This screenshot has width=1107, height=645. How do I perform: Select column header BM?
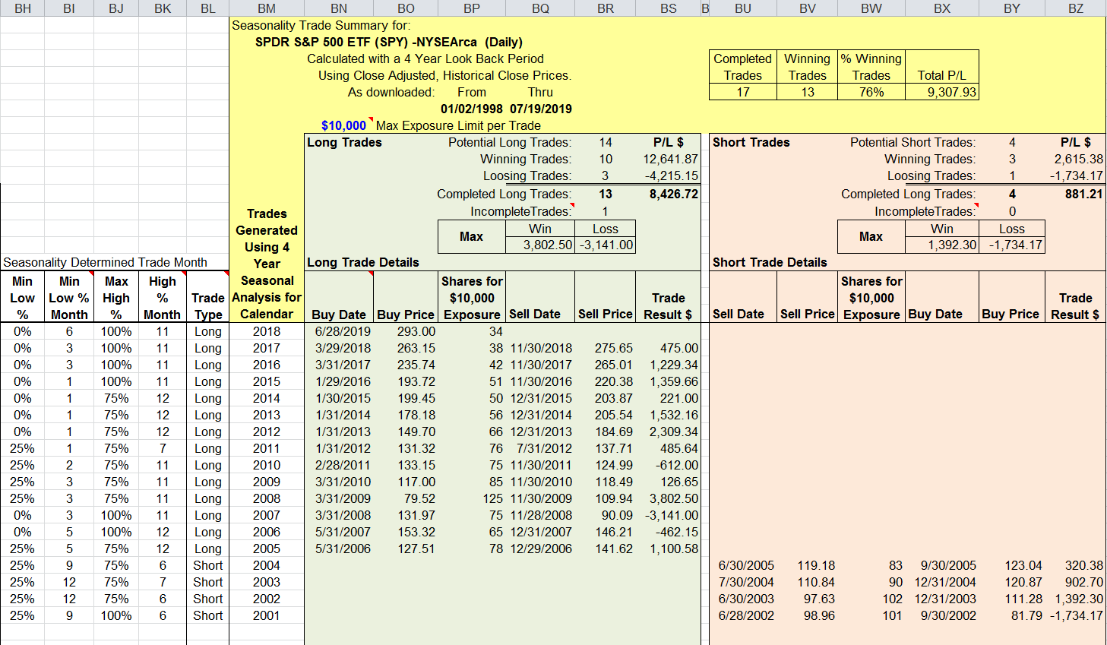pyautogui.click(x=267, y=8)
